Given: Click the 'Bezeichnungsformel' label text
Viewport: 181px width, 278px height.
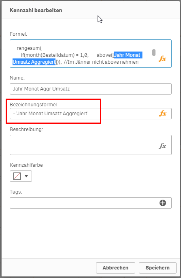Looking at the screenshot, I should [x=33, y=105].
